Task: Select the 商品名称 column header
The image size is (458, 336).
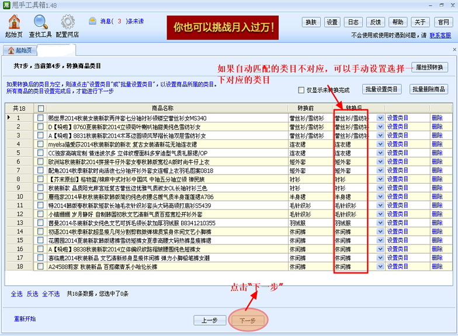Action: [162, 108]
